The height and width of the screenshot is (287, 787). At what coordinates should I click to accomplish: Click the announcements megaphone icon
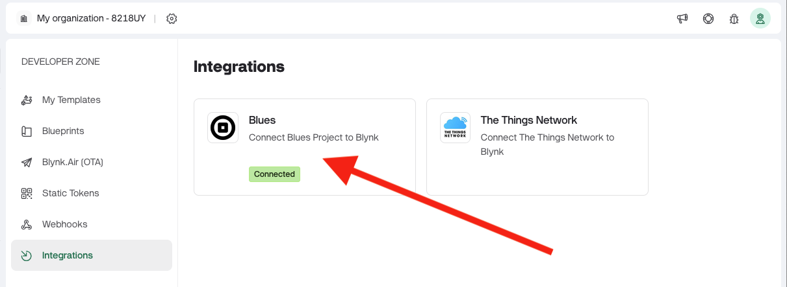682,19
